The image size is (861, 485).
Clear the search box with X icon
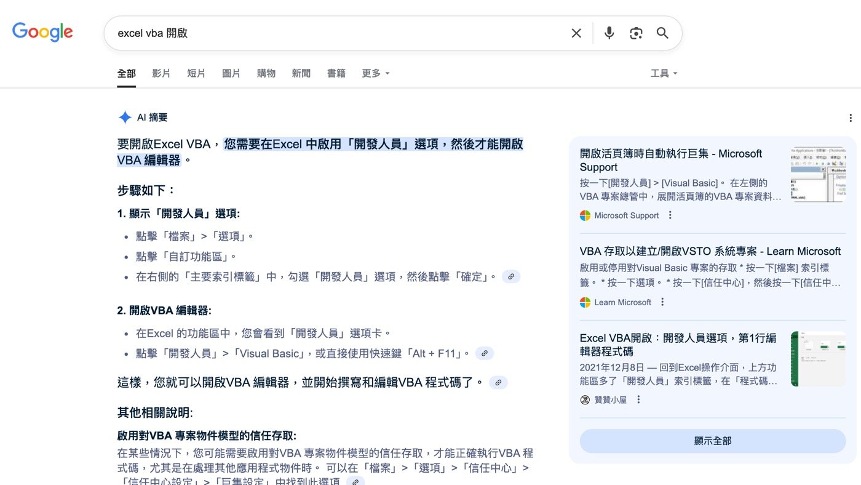click(576, 33)
